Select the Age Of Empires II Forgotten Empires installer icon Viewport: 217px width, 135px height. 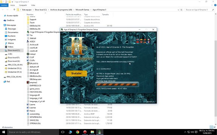28,32
